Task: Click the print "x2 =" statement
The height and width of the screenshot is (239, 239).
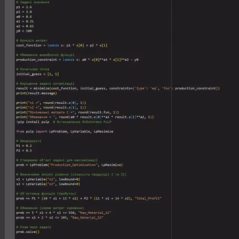Action: click(x=51, y=108)
